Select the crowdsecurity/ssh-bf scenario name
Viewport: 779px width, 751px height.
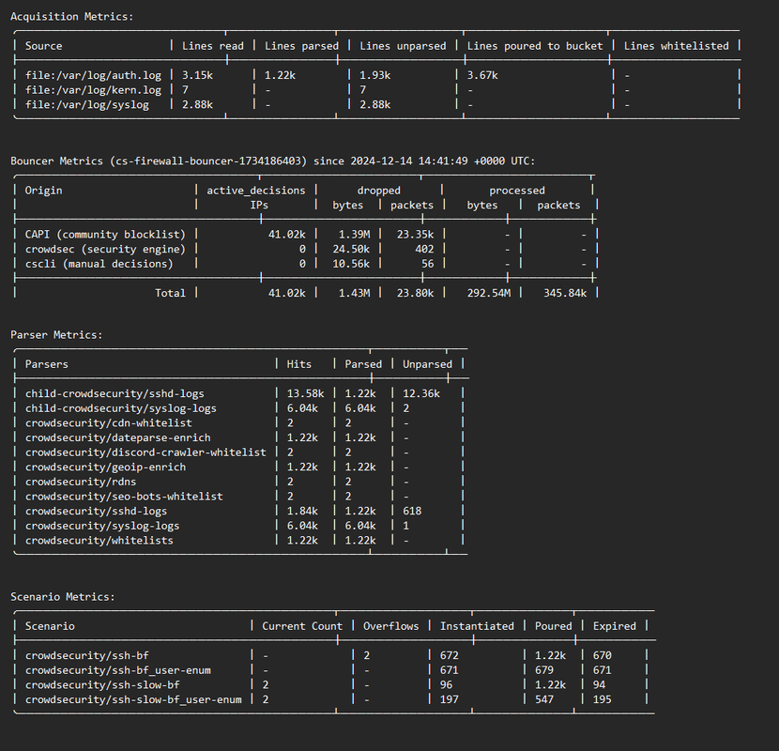click(x=87, y=655)
